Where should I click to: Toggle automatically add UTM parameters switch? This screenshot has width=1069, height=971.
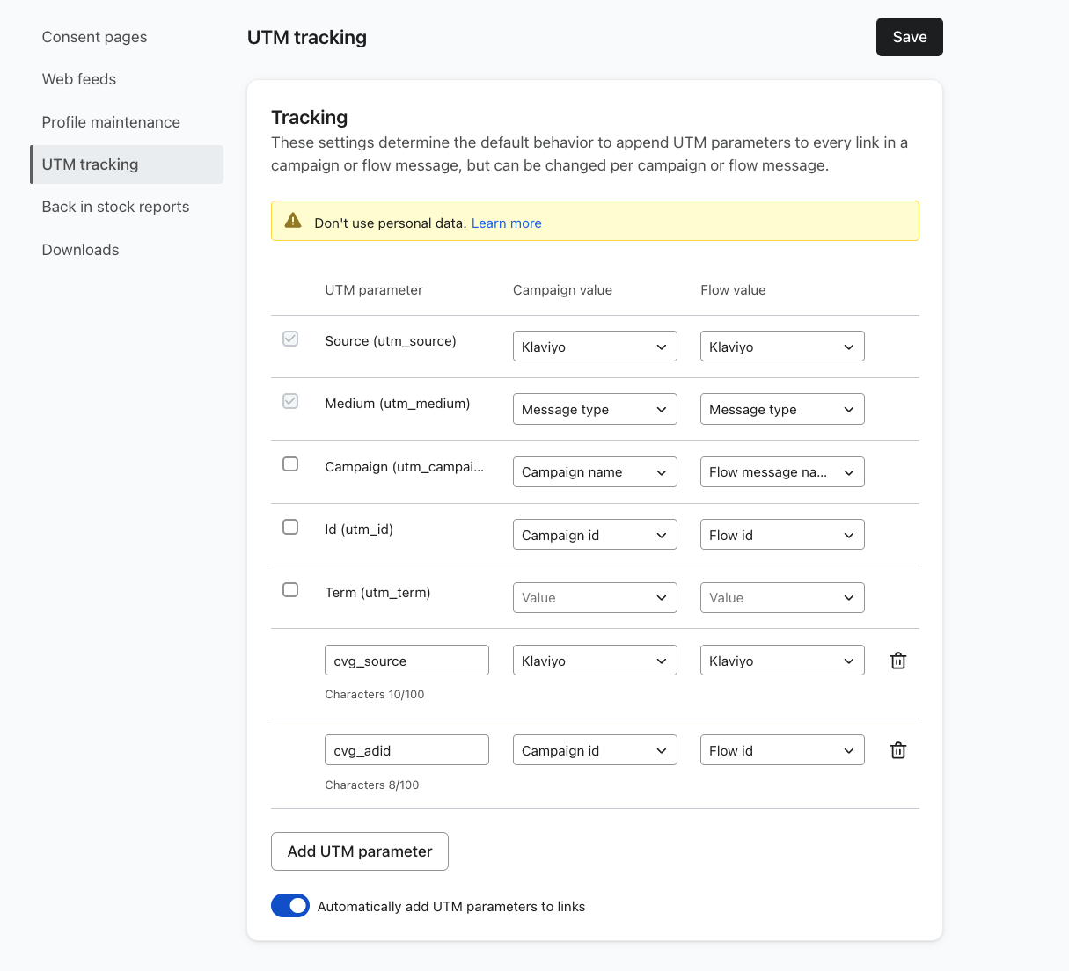tap(290, 905)
